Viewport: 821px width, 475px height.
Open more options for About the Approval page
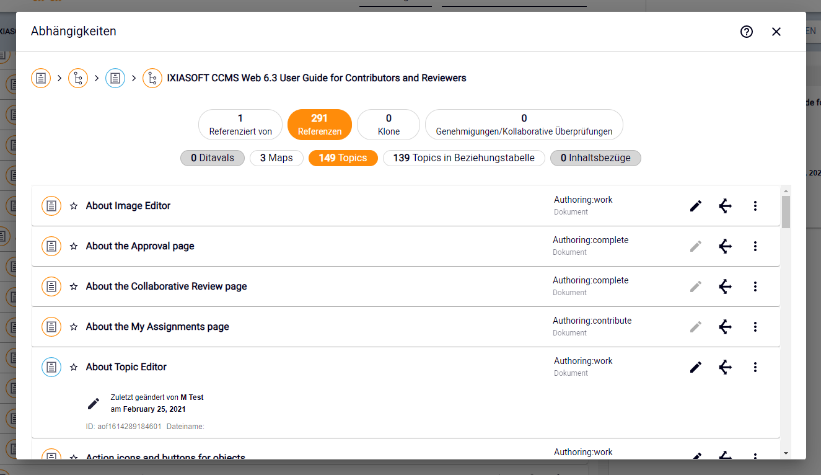(x=755, y=246)
